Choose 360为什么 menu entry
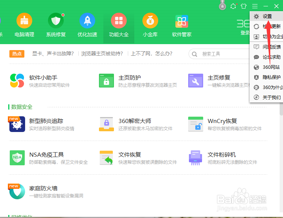This screenshot has height=218, width=283. tap(267, 87)
